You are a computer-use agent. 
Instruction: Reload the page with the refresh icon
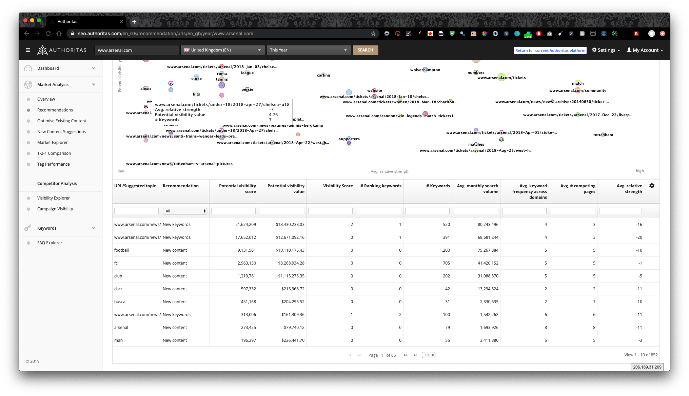coord(48,34)
